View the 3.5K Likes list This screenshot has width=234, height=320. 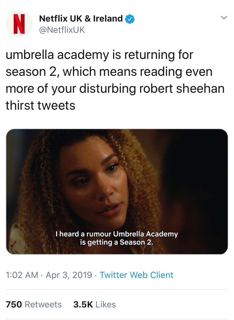94,304
